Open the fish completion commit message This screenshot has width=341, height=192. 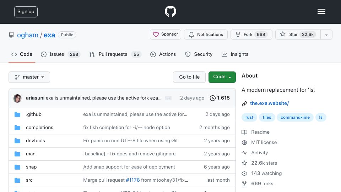pos(126,128)
